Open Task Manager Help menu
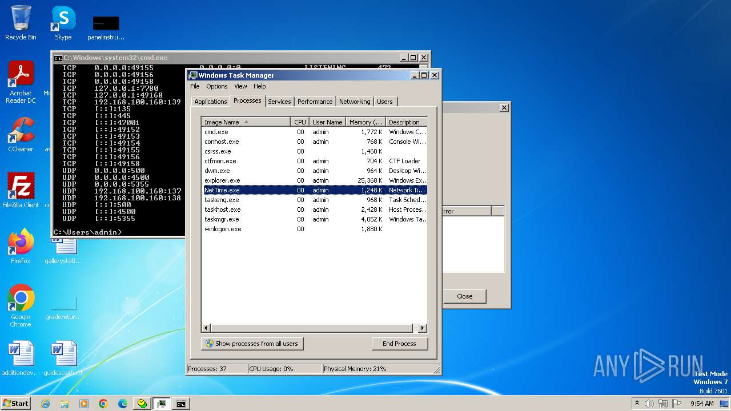Viewport: 731px width, 411px height. point(260,86)
